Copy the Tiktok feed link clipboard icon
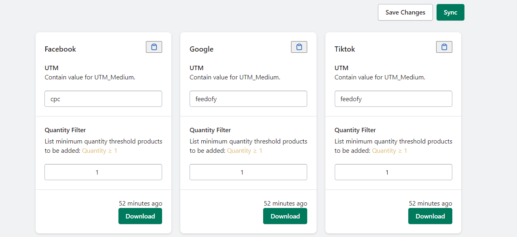517x237 pixels. (x=444, y=47)
